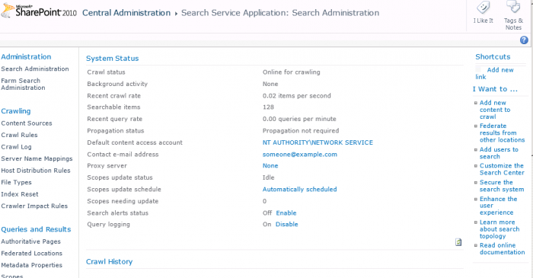Open Add new content to crawl
Viewport: 533px width, 278px height.
click(495, 110)
